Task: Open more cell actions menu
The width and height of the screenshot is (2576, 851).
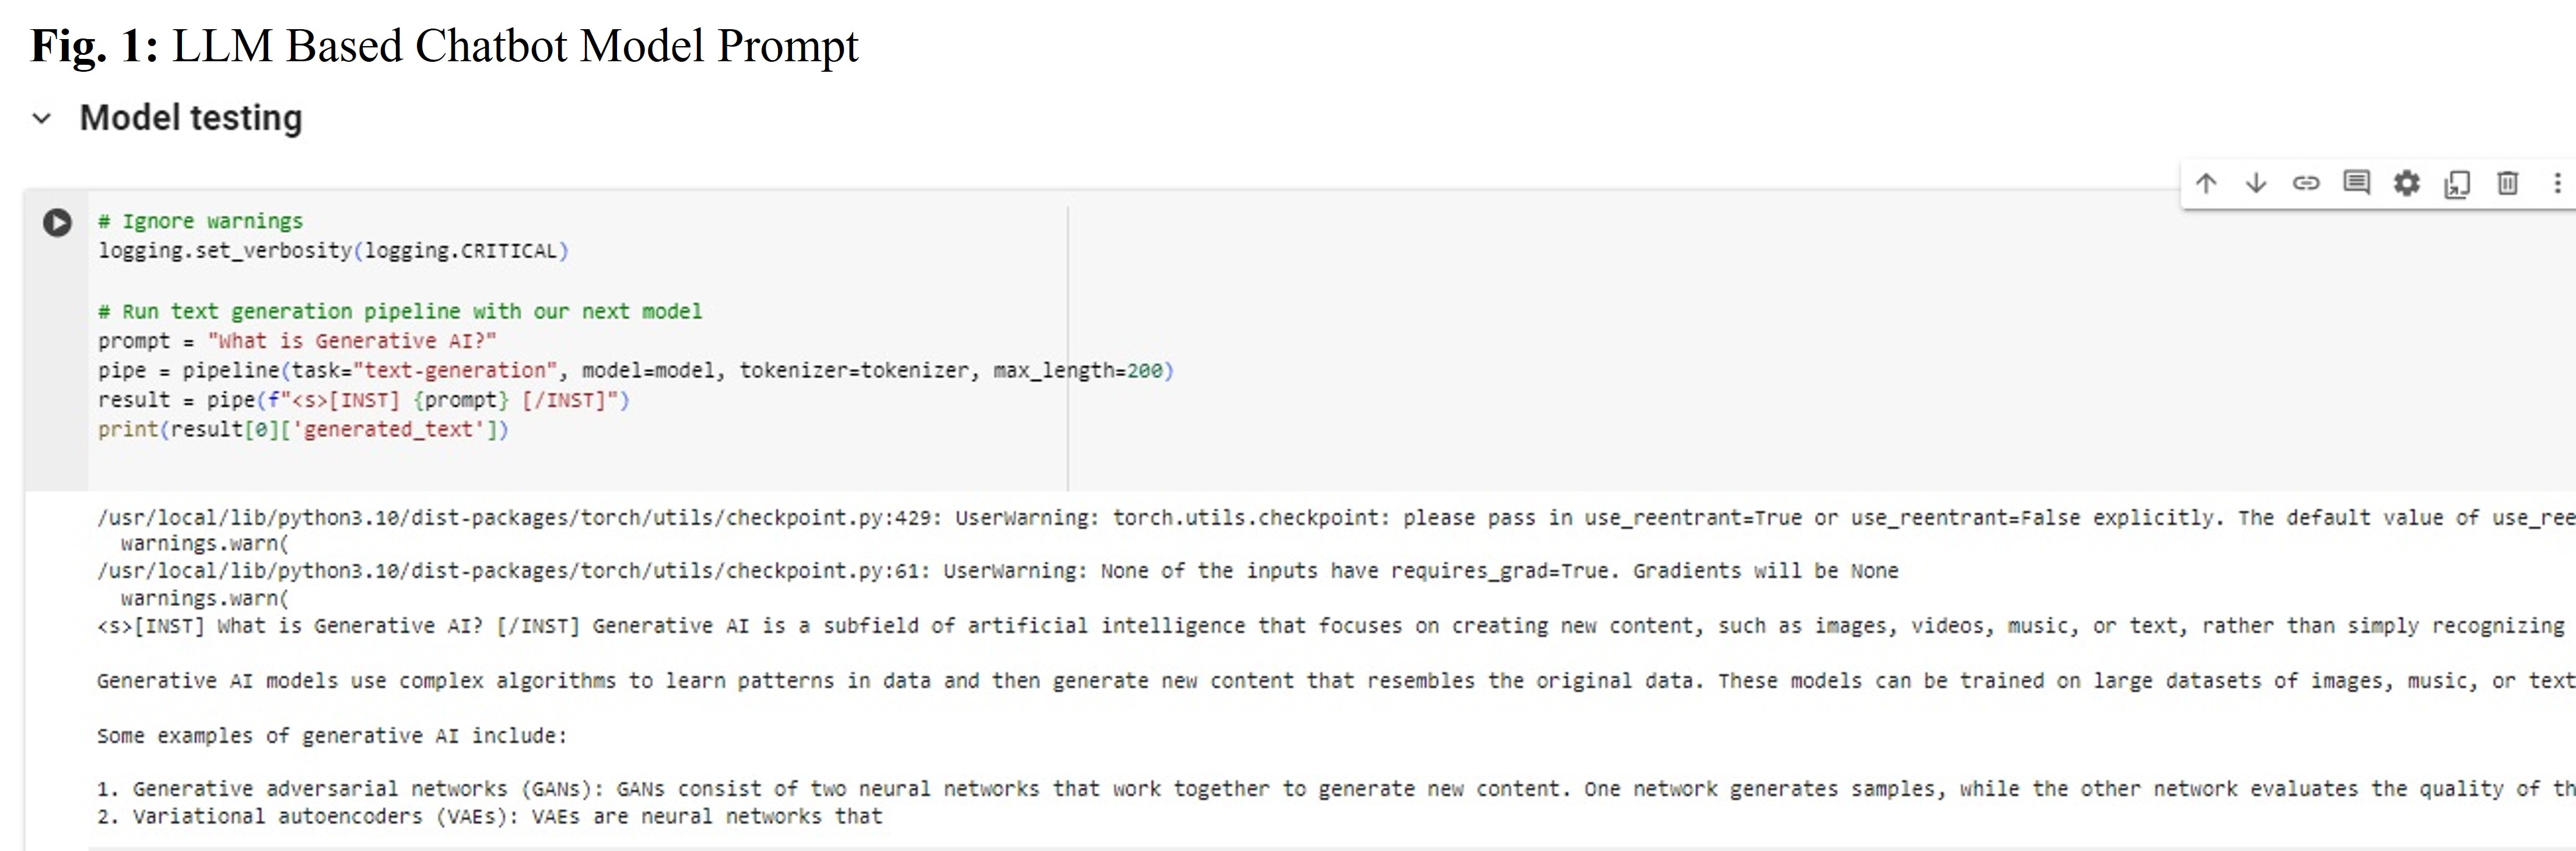Action: click(x=2558, y=183)
